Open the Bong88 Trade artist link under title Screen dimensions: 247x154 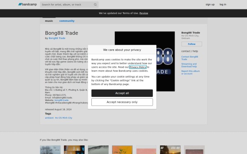click(x=57, y=38)
